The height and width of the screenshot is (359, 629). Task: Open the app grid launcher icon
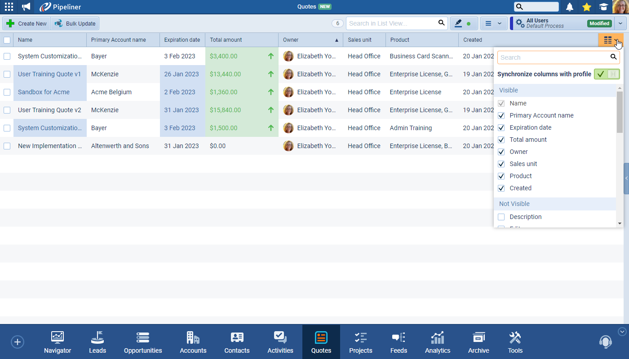click(9, 7)
